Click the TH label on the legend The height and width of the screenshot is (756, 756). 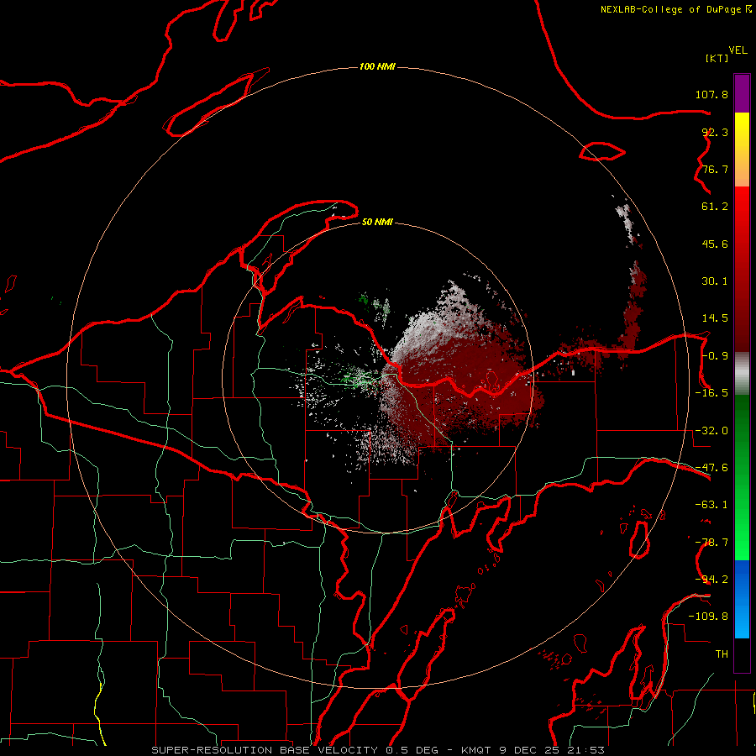tap(722, 654)
